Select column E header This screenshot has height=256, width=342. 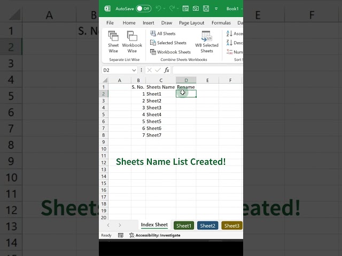pos(207,81)
